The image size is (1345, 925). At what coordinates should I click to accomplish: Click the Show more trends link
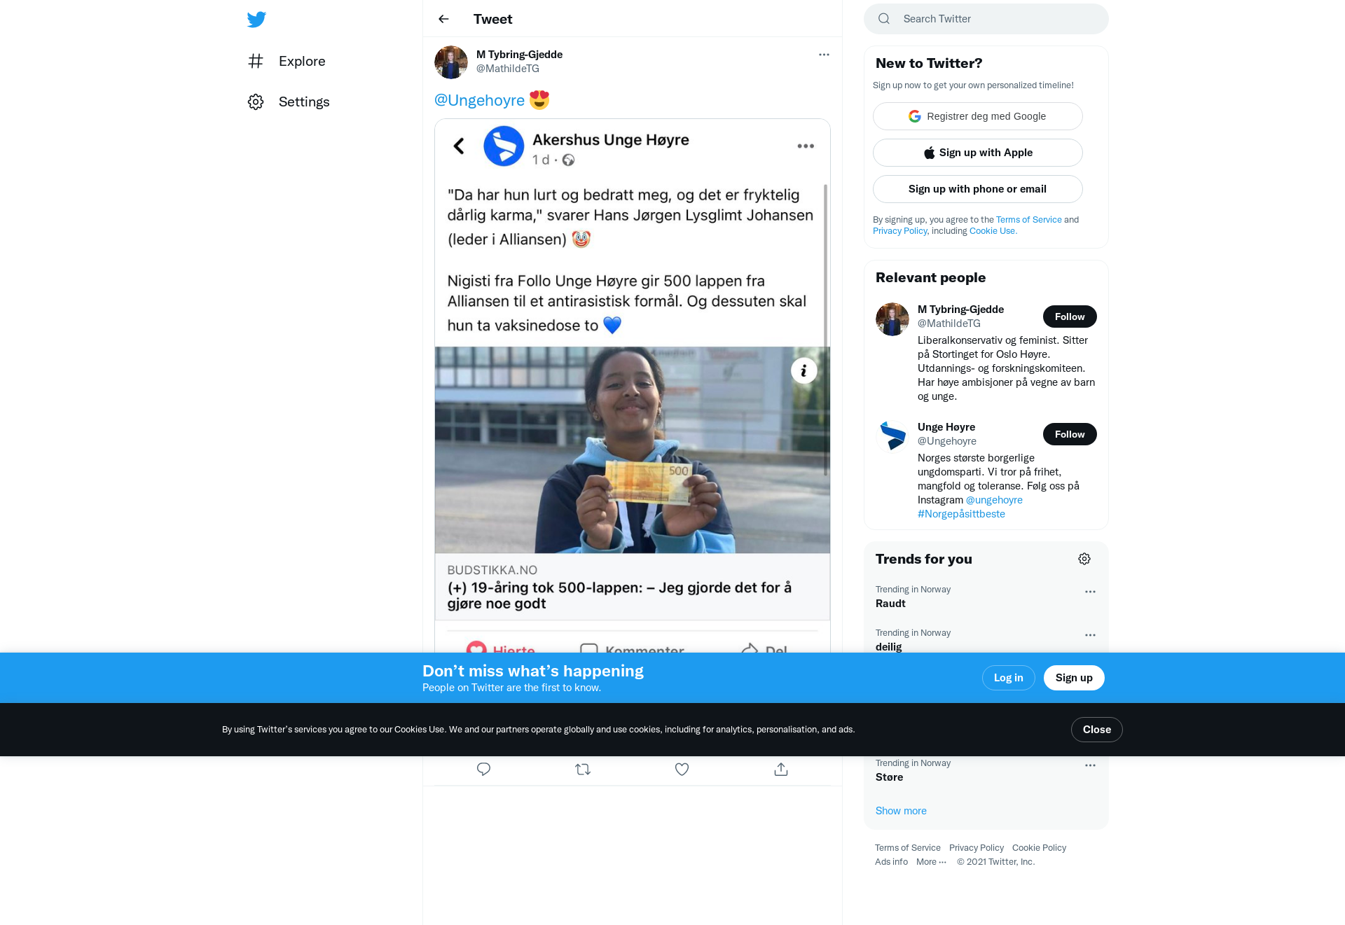point(901,811)
